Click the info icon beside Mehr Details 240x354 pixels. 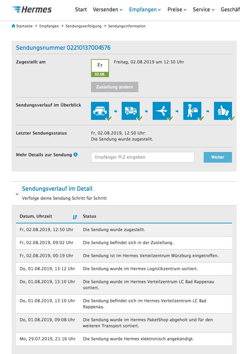coord(76,155)
